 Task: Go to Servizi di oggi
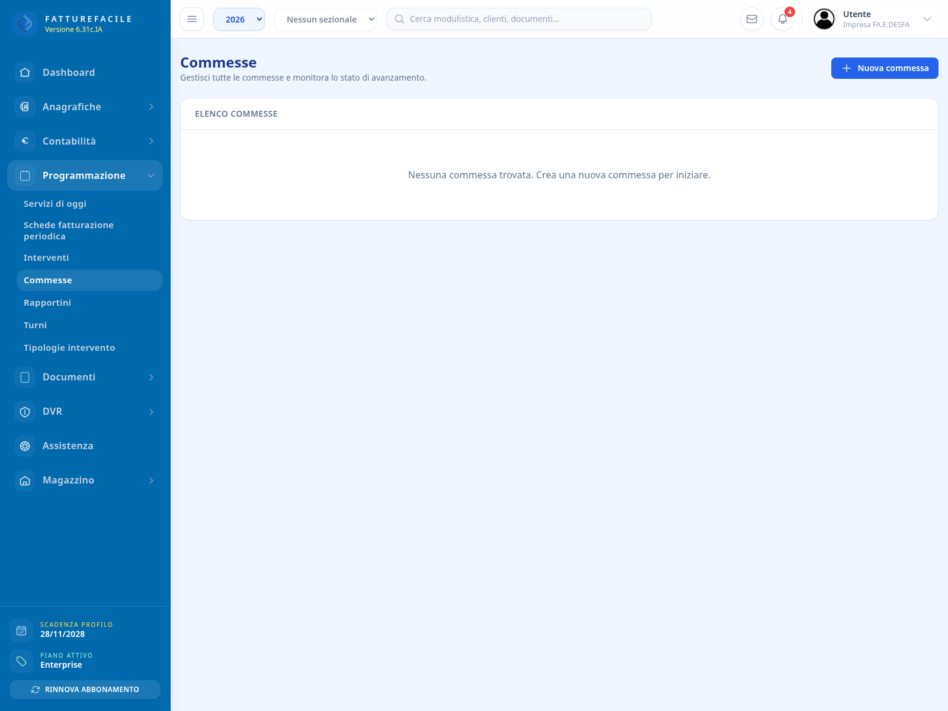click(55, 204)
